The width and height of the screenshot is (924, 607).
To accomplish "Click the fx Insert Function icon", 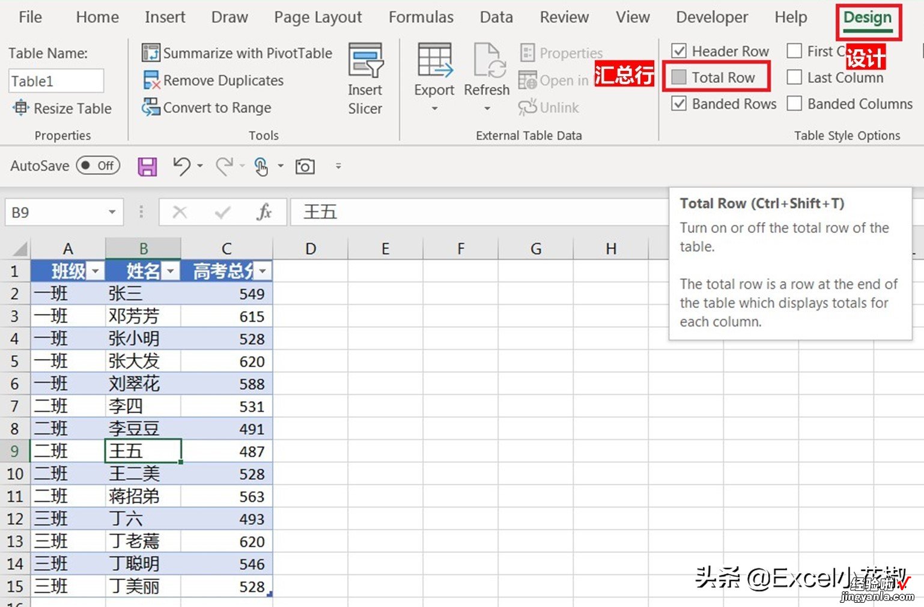I will pos(264,212).
